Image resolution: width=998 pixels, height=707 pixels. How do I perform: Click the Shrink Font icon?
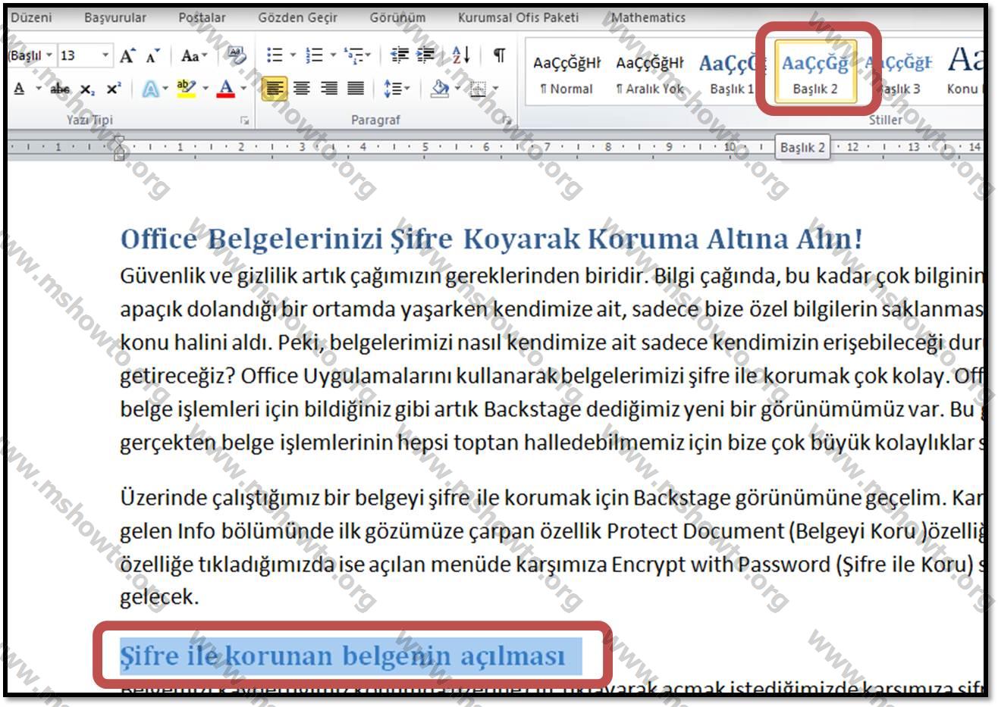pyautogui.click(x=152, y=56)
